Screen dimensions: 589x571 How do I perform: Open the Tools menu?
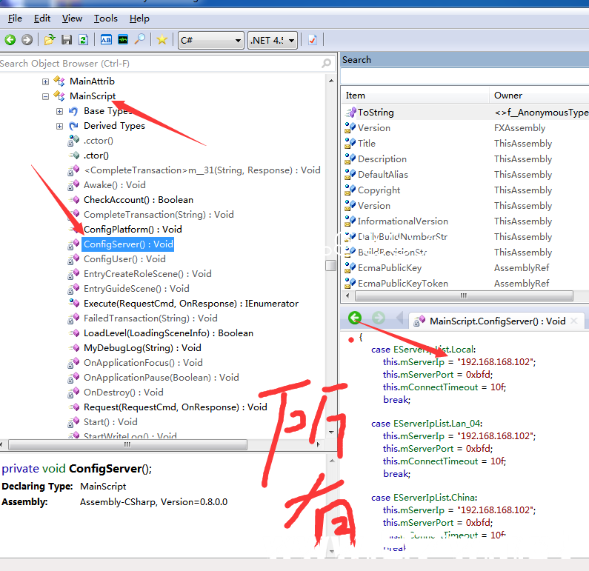pos(105,19)
